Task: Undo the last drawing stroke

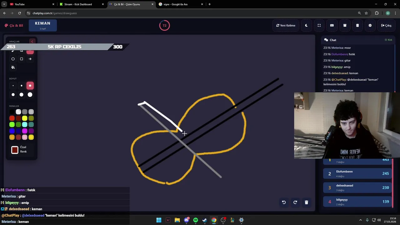Action: point(284,202)
